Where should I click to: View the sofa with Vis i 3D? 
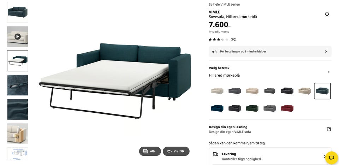coord(176,151)
